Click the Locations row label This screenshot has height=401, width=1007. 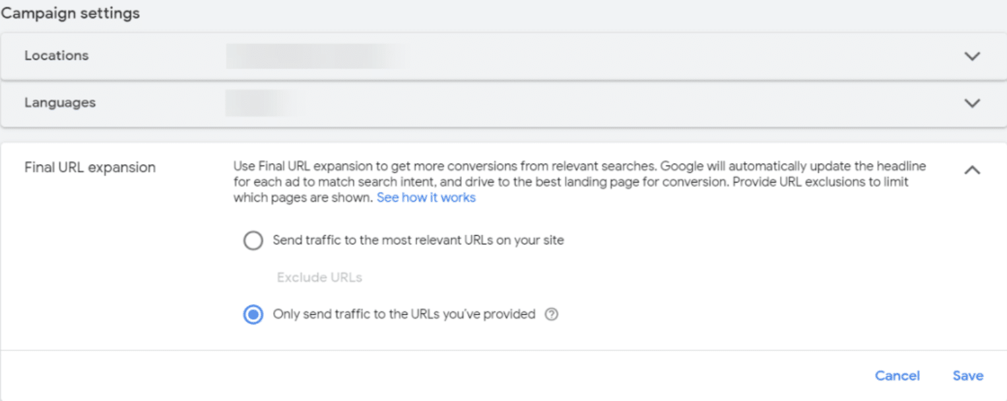(57, 56)
